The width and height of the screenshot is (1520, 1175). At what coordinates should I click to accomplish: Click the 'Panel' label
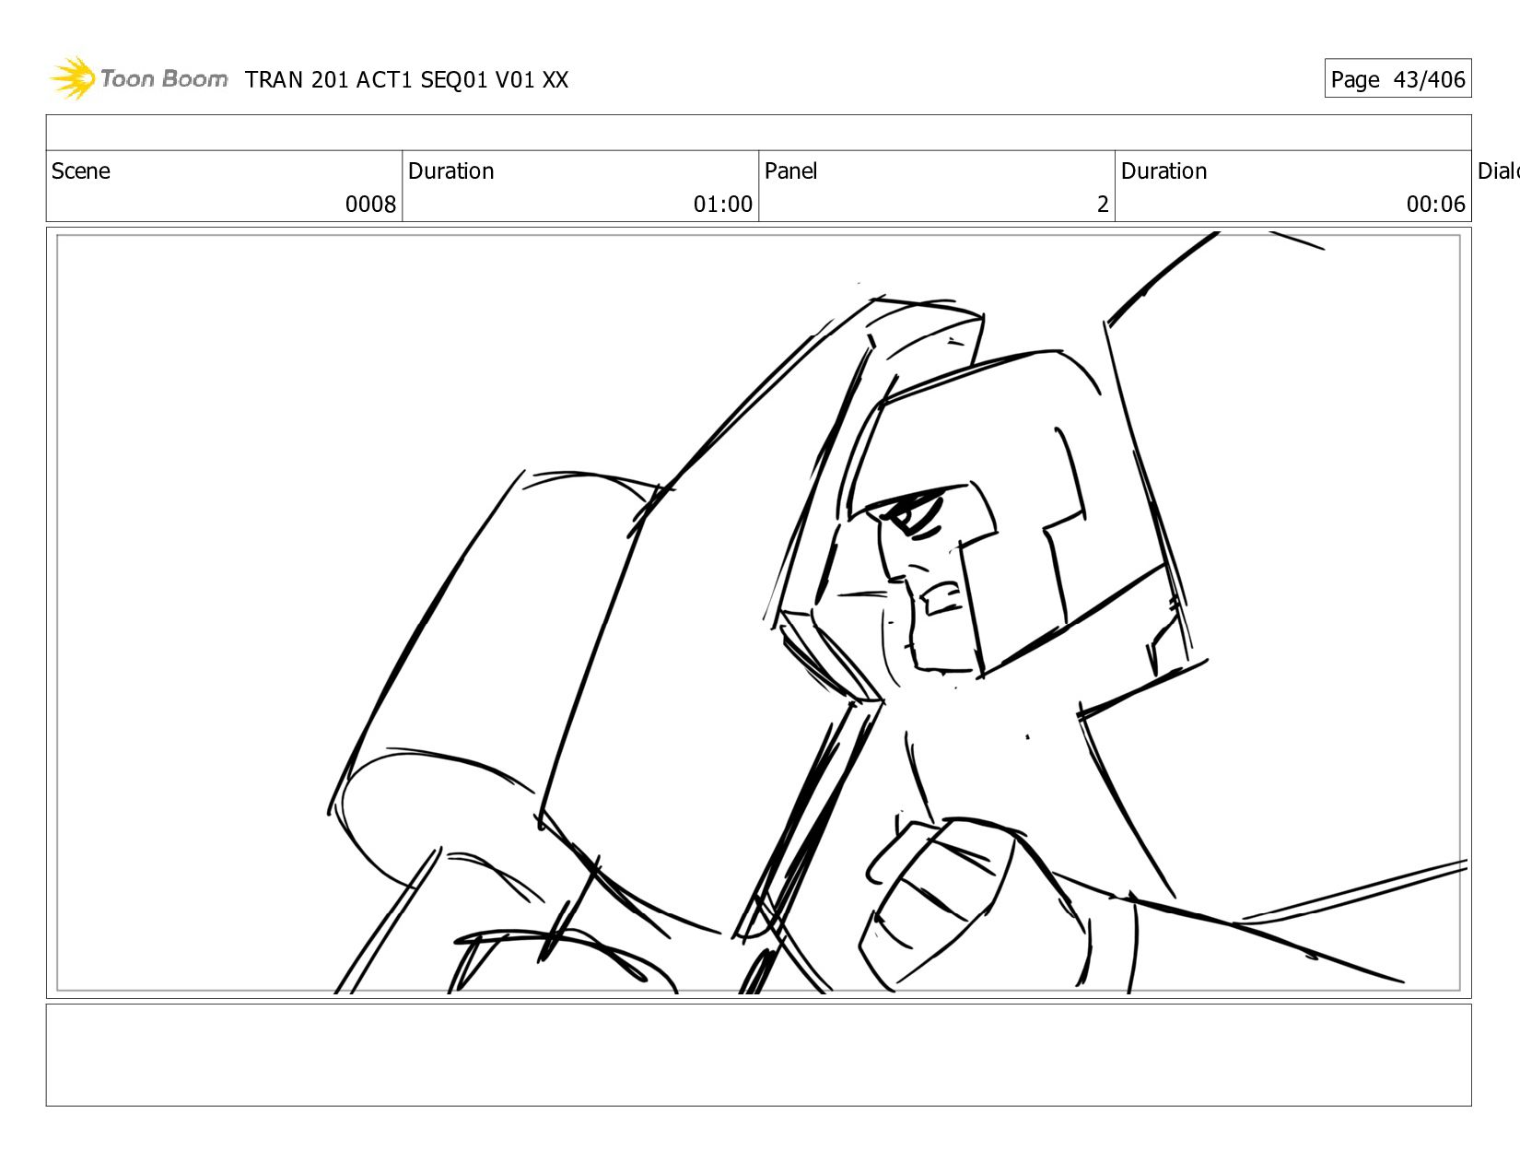click(x=791, y=171)
